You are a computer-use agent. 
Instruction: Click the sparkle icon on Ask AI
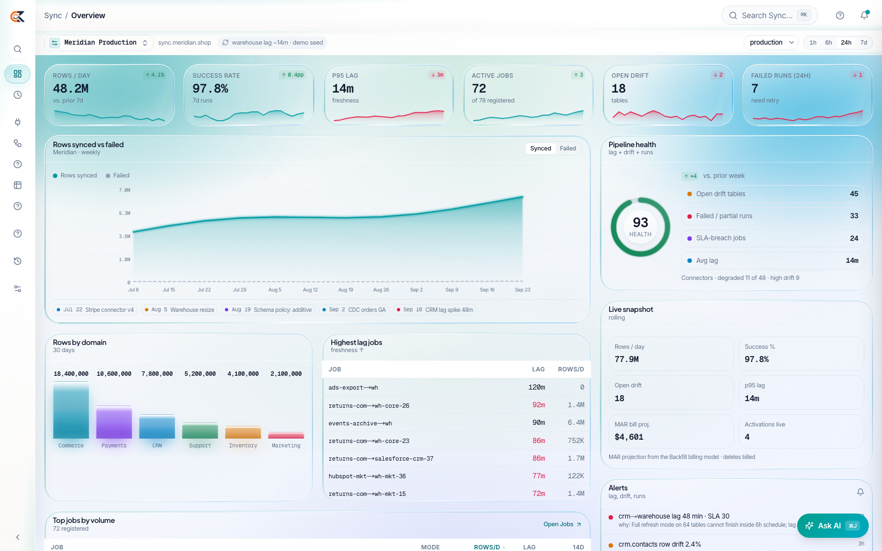click(x=809, y=526)
